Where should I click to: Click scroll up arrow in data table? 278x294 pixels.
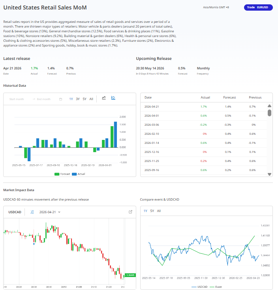coord(269,106)
